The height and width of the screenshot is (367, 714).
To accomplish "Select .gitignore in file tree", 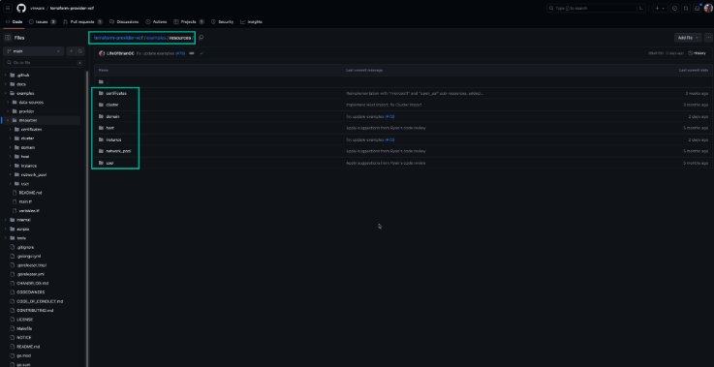I will (25, 247).
